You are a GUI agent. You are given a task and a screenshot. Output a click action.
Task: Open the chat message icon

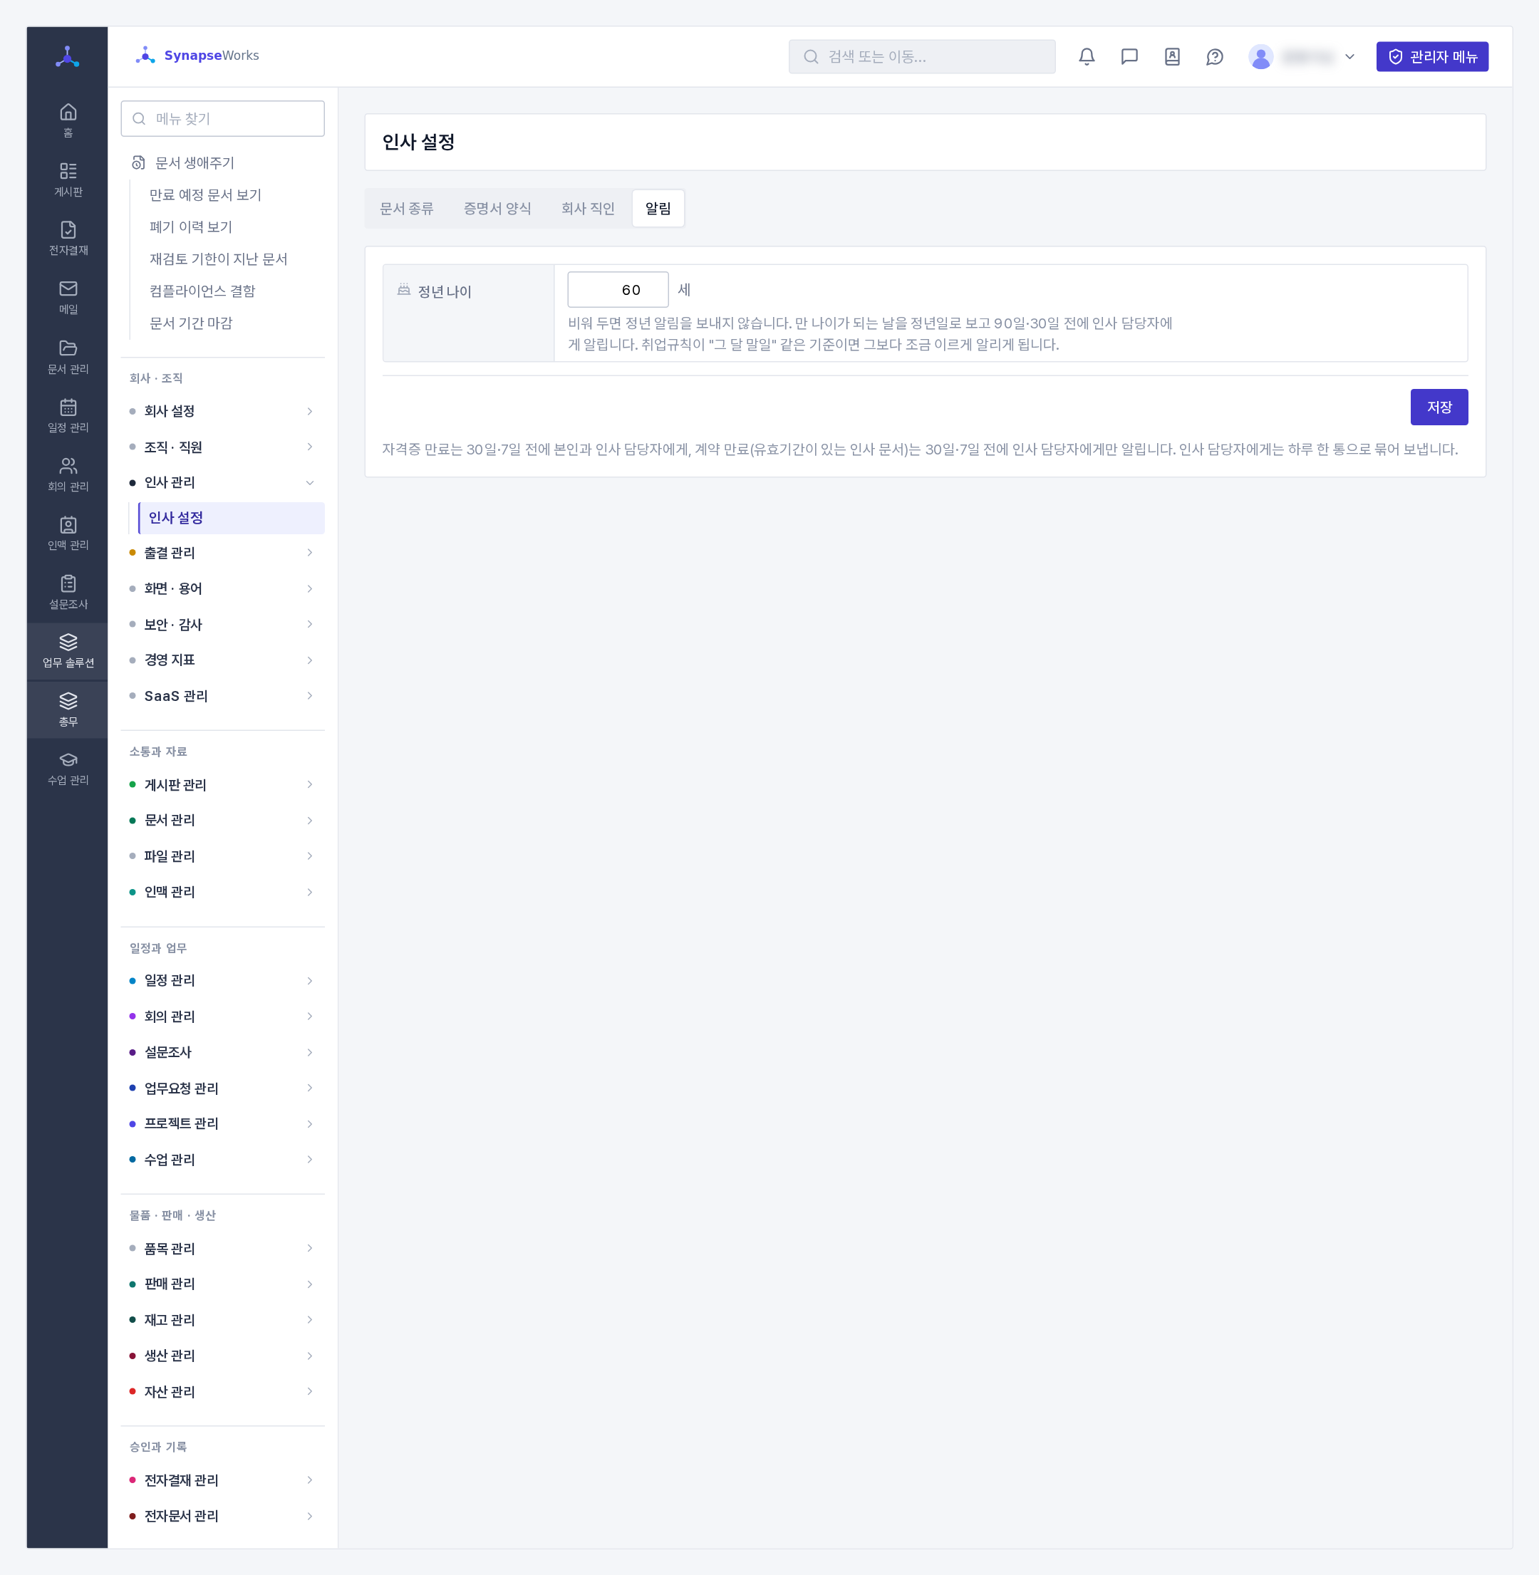[x=1129, y=56]
